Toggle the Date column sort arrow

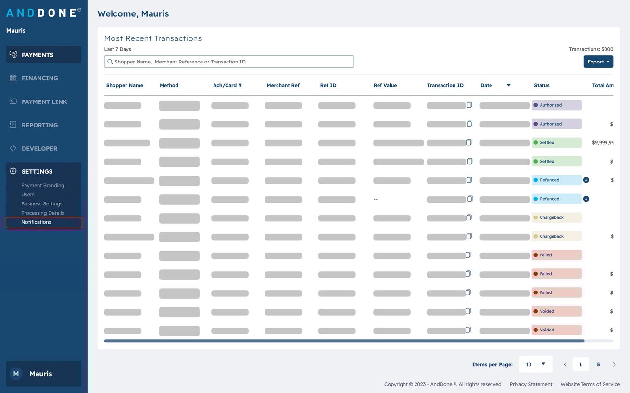pos(509,85)
